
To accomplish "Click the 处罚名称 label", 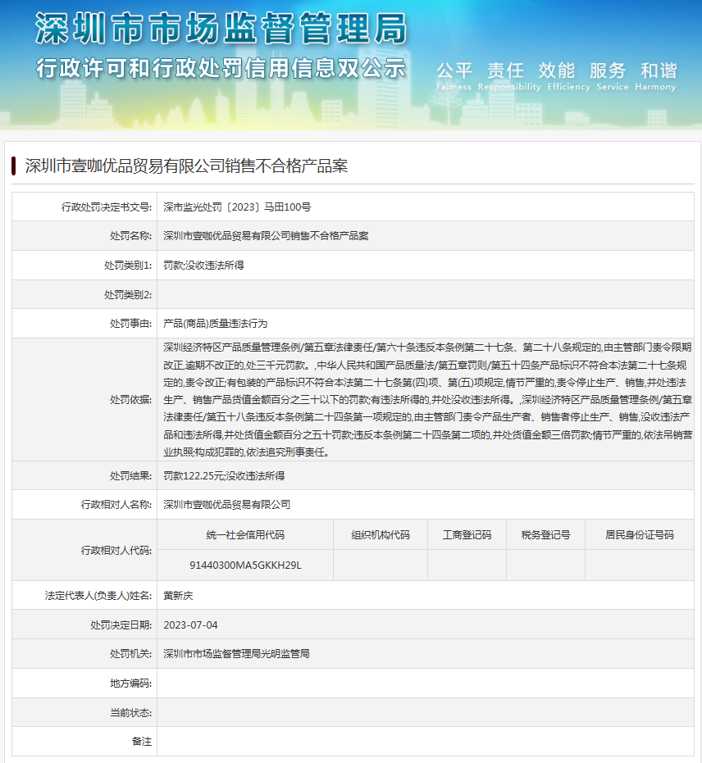I will pyautogui.click(x=131, y=236).
